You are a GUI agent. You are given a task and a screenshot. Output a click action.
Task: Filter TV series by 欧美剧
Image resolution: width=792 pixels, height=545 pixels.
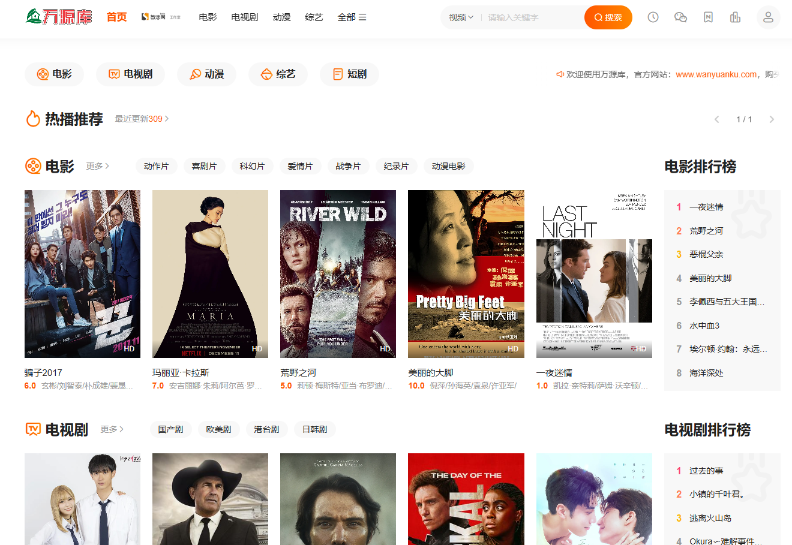pos(218,429)
